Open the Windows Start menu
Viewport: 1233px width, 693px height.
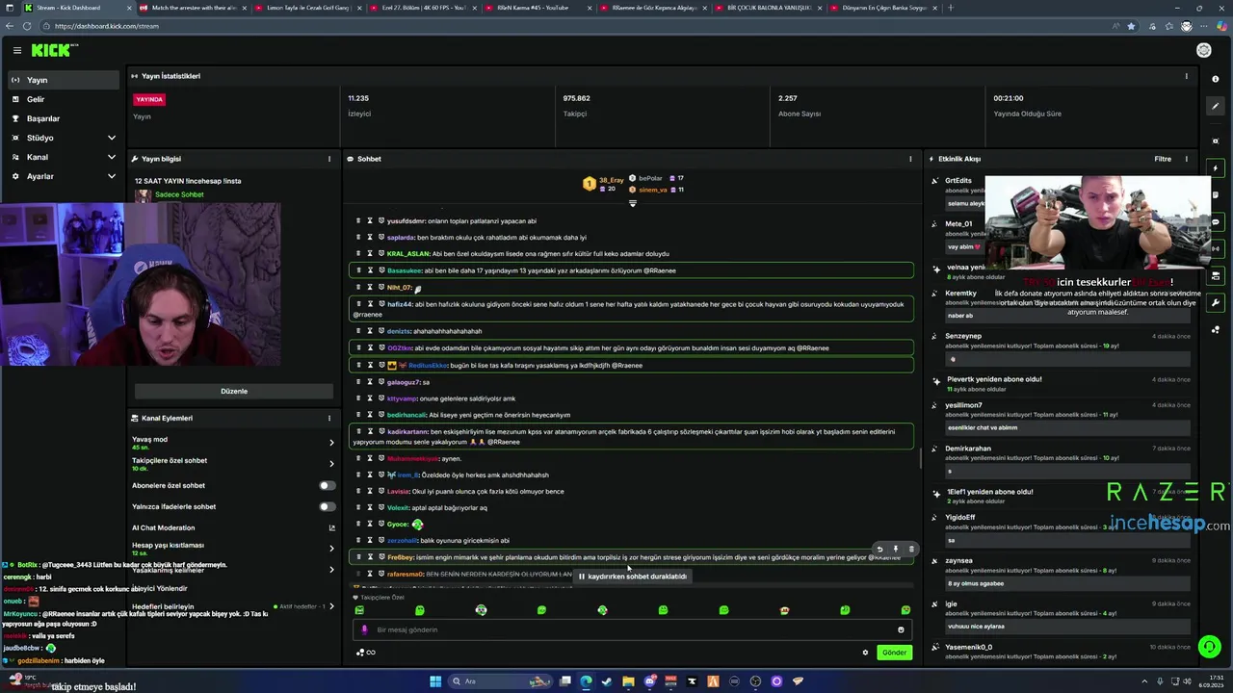click(x=435, y=681)
